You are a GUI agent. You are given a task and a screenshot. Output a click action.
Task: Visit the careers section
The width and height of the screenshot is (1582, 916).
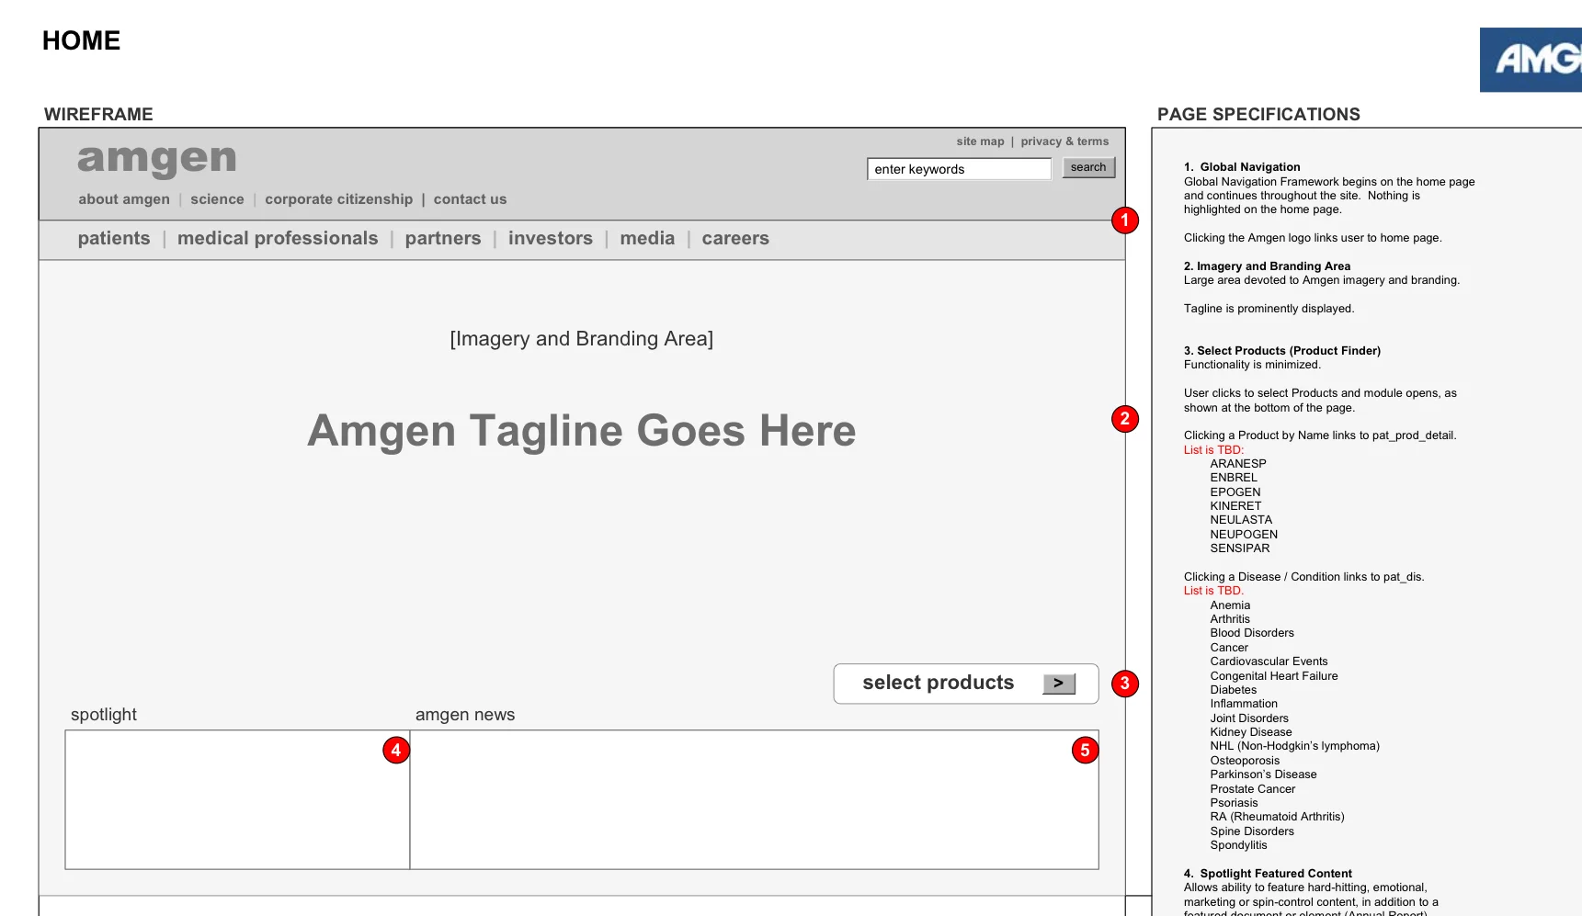pyautogui.click(x=735, y=239)
